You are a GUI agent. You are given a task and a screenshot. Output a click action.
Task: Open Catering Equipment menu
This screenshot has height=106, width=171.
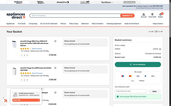[x=114, y=24]
